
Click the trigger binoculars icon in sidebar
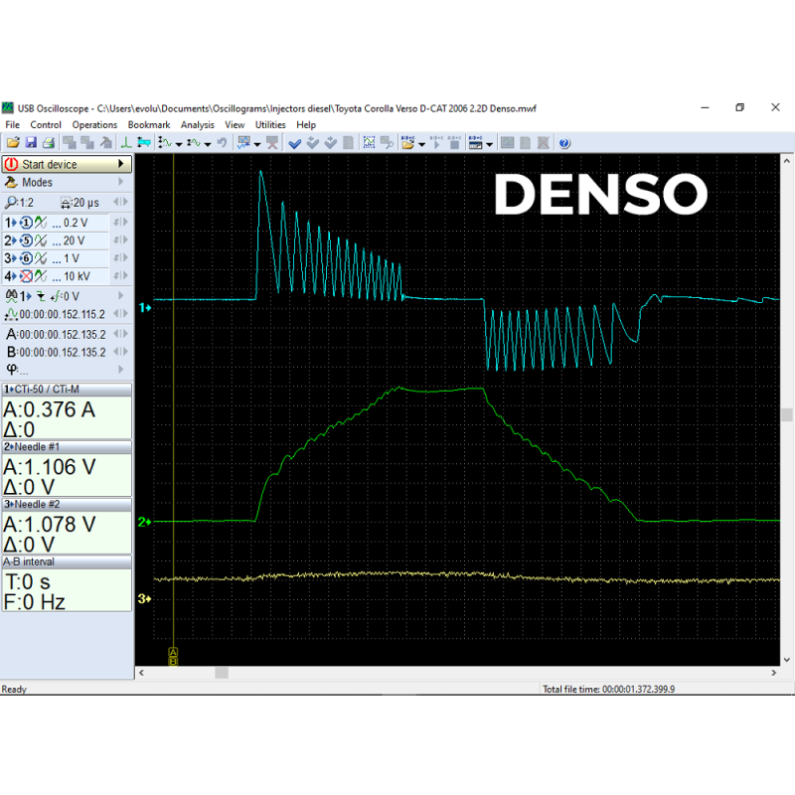12,296
